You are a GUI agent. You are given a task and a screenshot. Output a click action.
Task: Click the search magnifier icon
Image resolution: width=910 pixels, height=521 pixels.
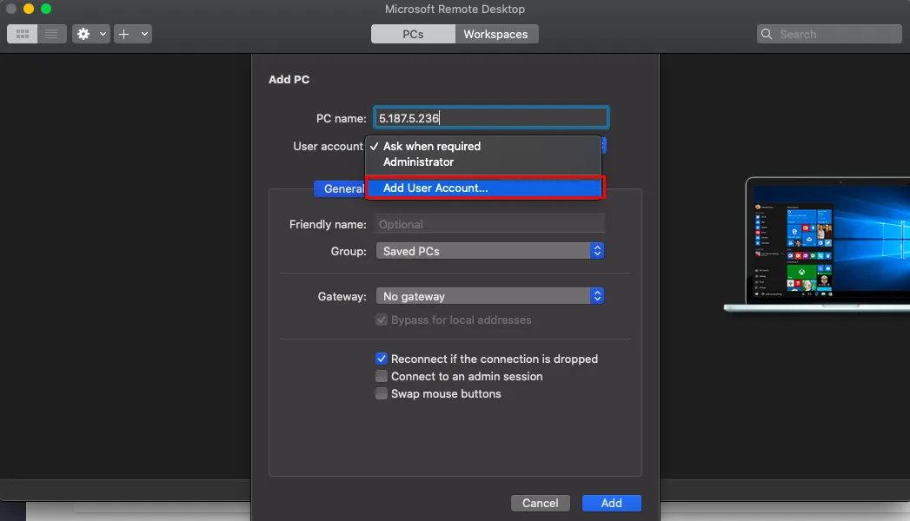pyautogui.click(x=767, y=35)
